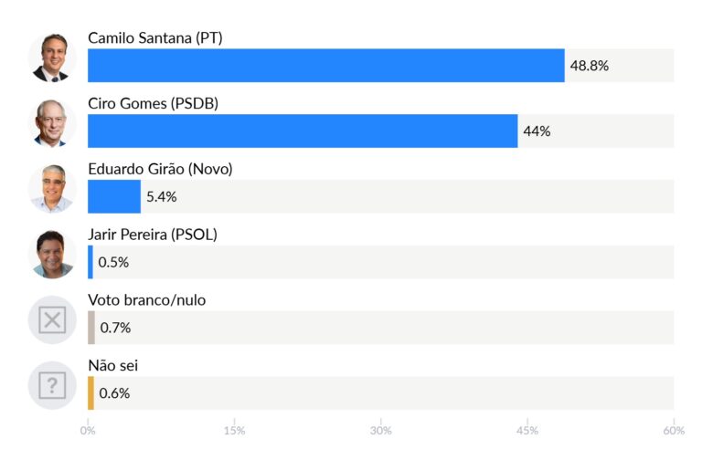Click the 30% axis tick label
Screen dimensions: 702x460
point(381,430)
